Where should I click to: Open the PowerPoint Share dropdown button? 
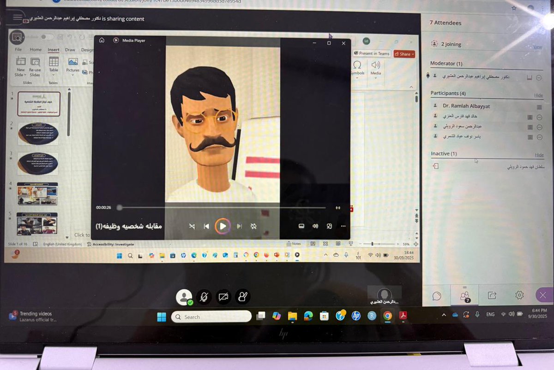(404, 54)
